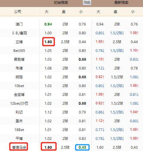The image size is (143, 151).
Task: Click the 盘 header under 初始赔率
Action: 64,12
